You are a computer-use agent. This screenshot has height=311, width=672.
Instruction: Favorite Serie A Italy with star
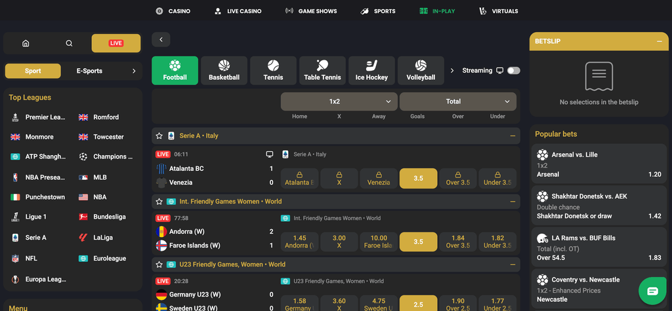159,136
